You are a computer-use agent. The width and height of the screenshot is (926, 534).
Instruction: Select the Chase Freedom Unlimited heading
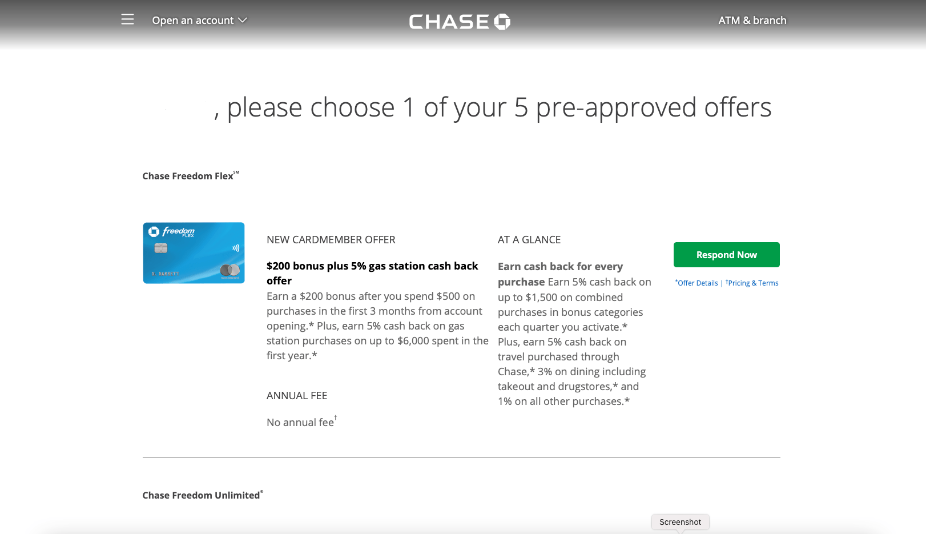pyautogui.click(x=203, y=495)
